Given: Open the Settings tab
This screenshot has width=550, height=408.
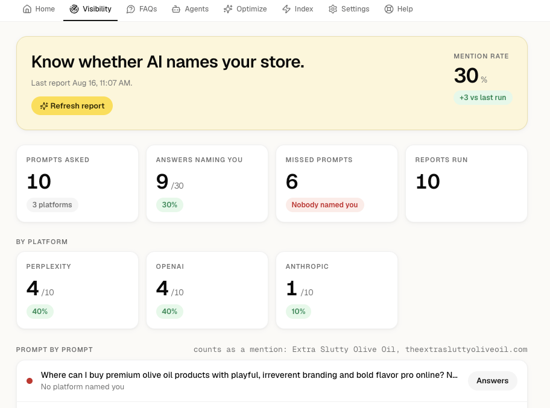Looking at the screenshot, I should (x=349, y=9).
